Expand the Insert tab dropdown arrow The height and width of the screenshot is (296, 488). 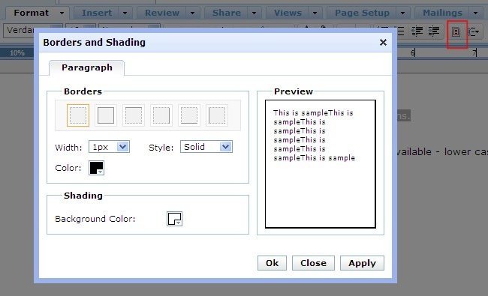[x=125, y=13]
